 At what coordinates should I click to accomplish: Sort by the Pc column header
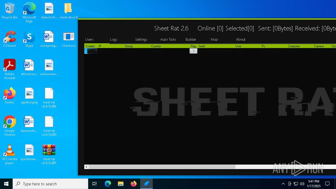pyautogui.click(x=274, y=46)
